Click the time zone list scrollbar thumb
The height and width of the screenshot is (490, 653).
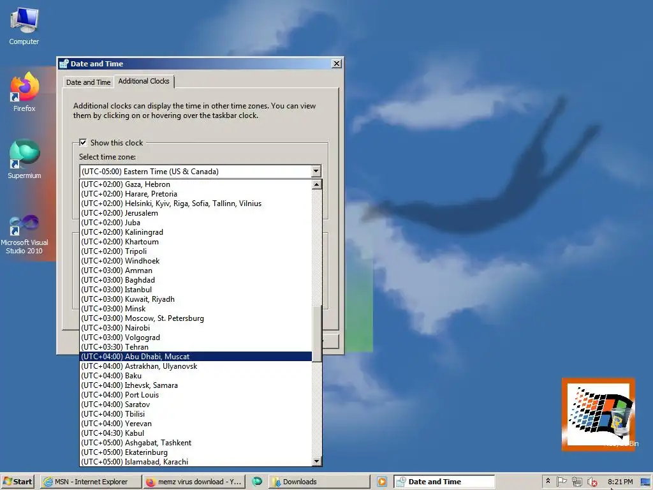(317, 333)
